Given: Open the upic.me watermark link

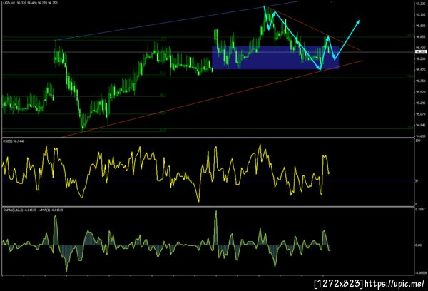Looking at the screenshot, I should click(394, 283).
